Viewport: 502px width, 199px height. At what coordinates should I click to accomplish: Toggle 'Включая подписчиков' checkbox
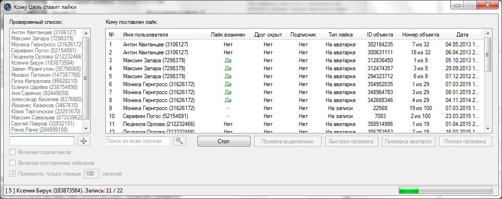click(13, 152)
